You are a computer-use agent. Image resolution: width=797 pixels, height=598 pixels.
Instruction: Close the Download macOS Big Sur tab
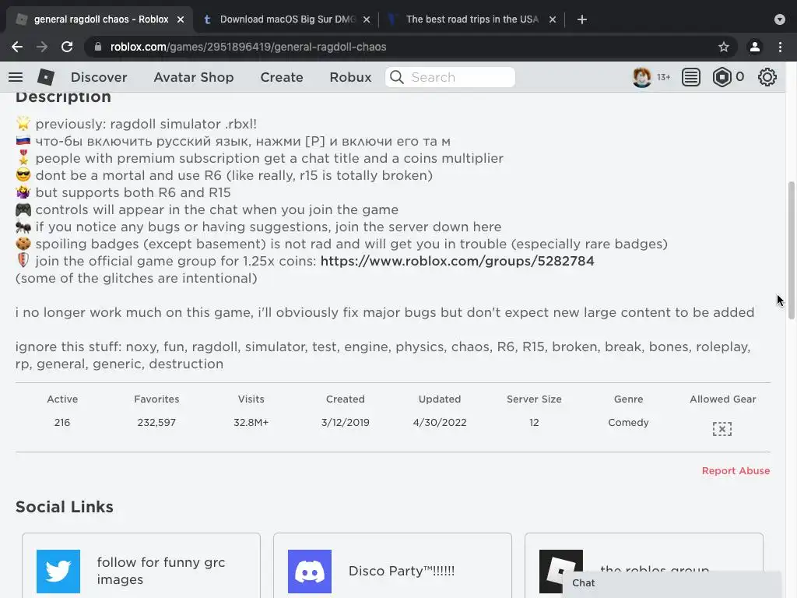pos(367,19)
